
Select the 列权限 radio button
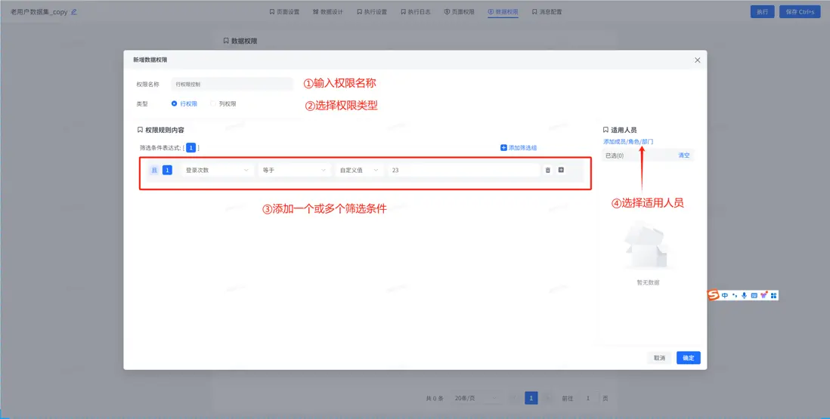pyautogui.click(x=213, y=104)
